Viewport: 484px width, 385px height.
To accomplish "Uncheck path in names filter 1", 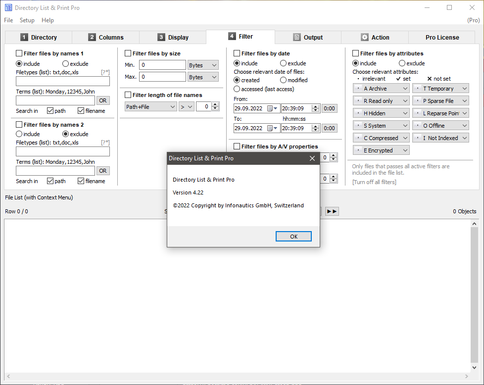I will click(50, 110).
